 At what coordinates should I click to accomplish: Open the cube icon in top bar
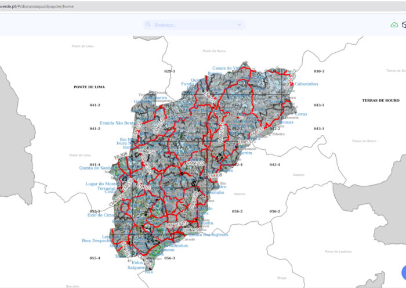[x=404, y=25]
